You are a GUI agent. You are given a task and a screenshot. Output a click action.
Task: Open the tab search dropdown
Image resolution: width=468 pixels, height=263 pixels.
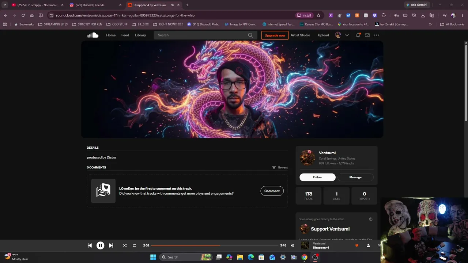tap(5, 5)
